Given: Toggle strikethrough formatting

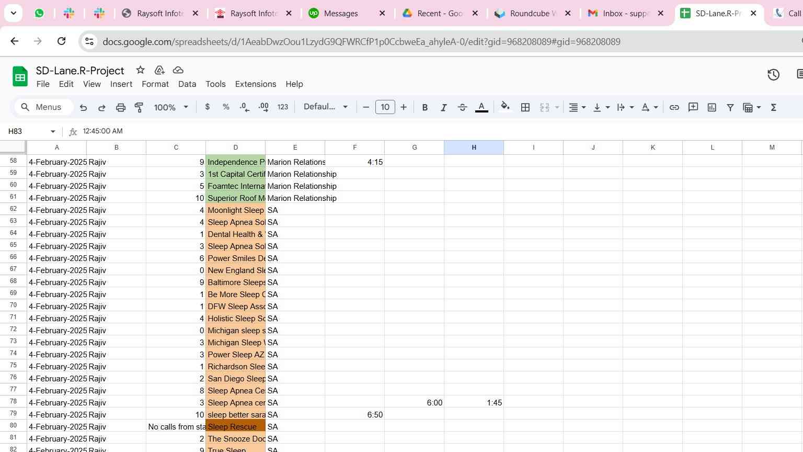Looking at the screenshot, I should coord(462,107).
